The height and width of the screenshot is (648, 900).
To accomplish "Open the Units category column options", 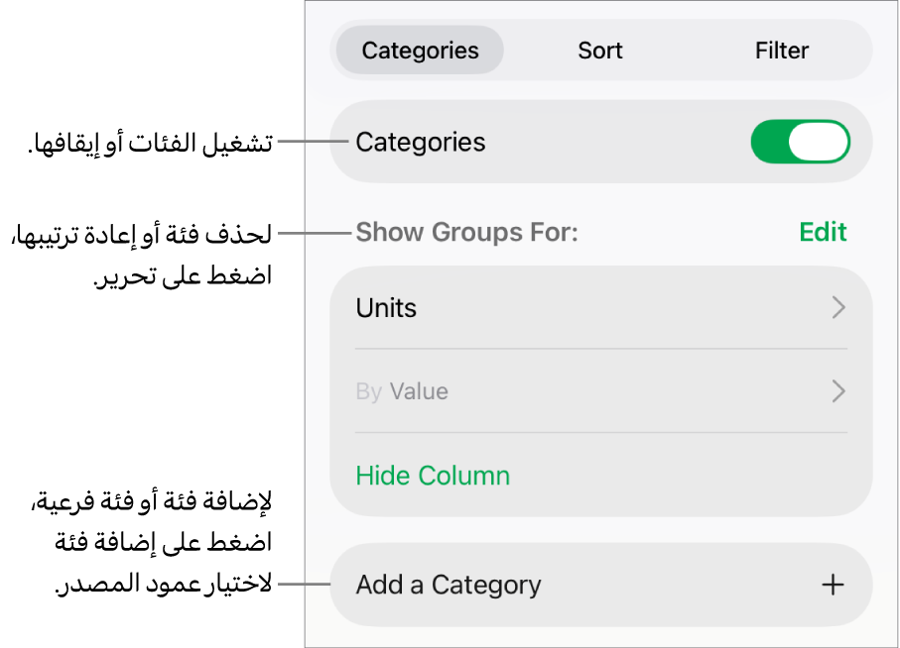I will click(x=386, y=308).
